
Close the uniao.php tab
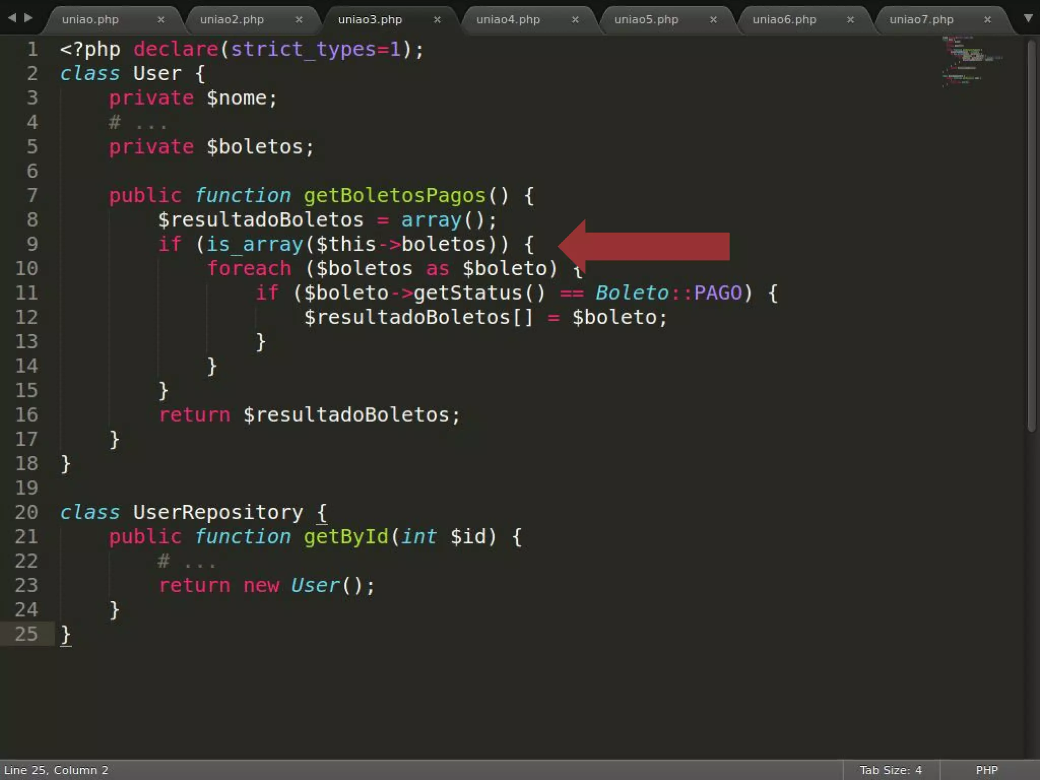(160, 20)
